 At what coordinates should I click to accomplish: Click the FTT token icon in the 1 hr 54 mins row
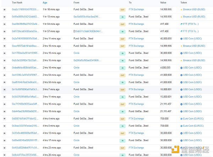181,24
